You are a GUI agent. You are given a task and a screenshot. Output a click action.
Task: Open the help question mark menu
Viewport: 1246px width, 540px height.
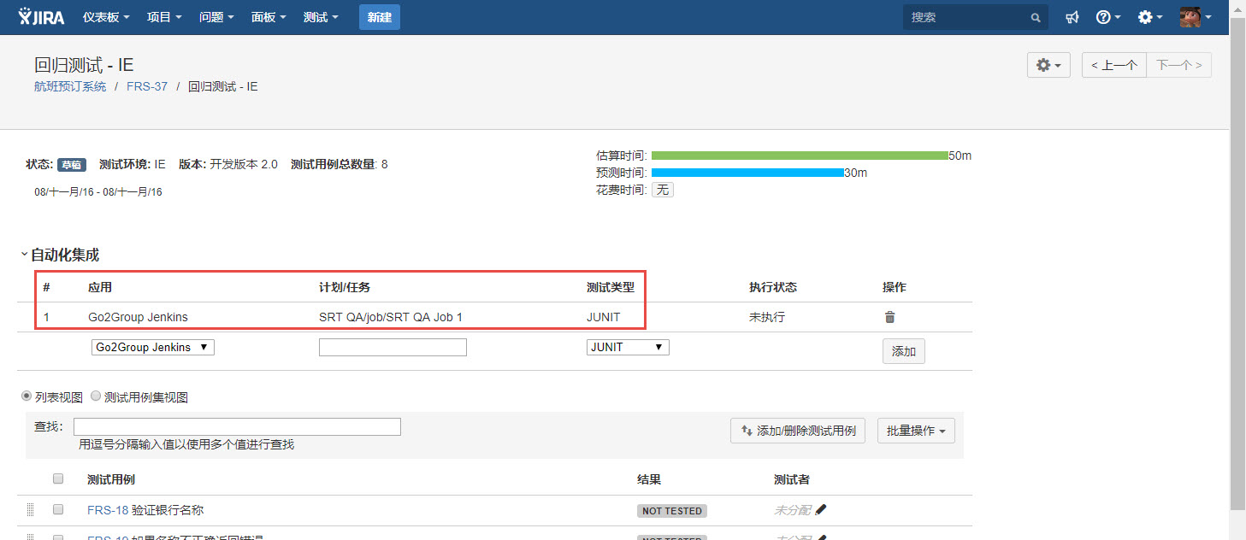click(x=1108, y=17)
